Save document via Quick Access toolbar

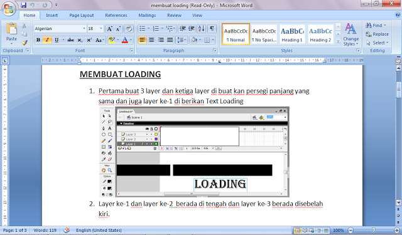24,5
